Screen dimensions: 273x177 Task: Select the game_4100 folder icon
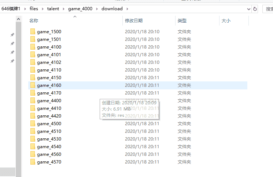33,47
